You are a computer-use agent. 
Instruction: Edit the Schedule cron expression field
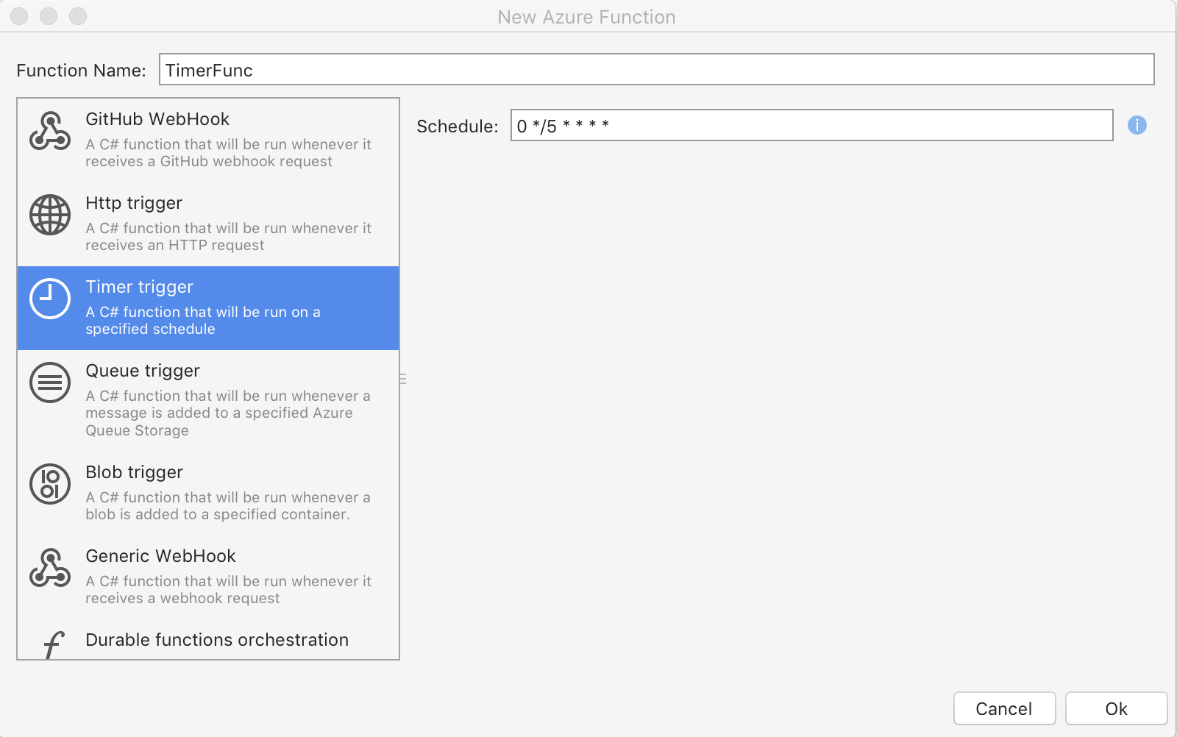click(x=812, y=125)
